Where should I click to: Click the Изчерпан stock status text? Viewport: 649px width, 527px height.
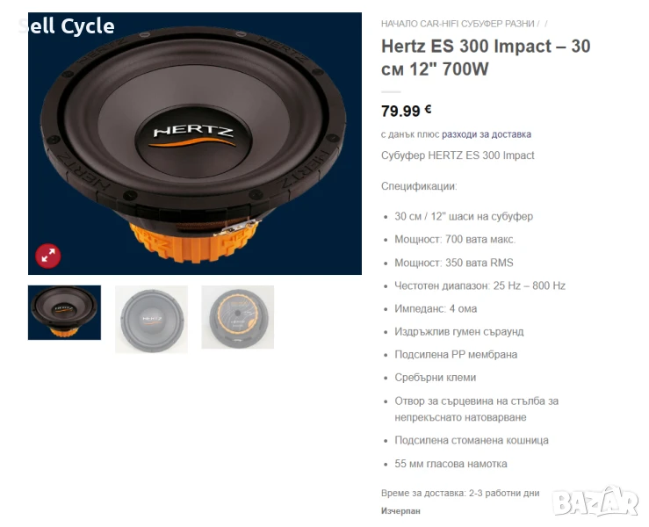tap(400, 511)
